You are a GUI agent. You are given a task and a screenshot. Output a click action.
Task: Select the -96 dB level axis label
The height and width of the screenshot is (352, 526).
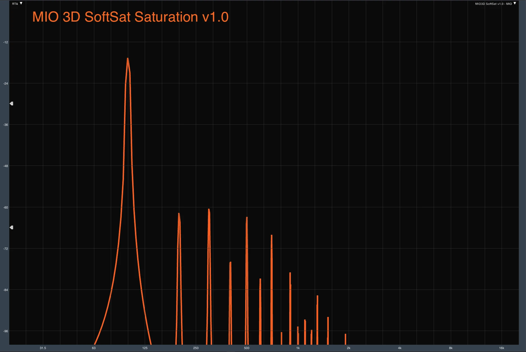6,331
